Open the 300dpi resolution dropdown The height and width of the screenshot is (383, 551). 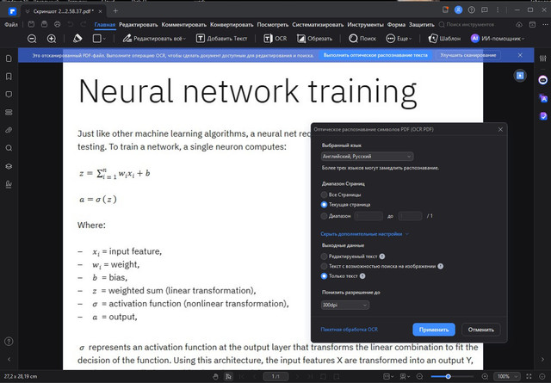(345, 305)
